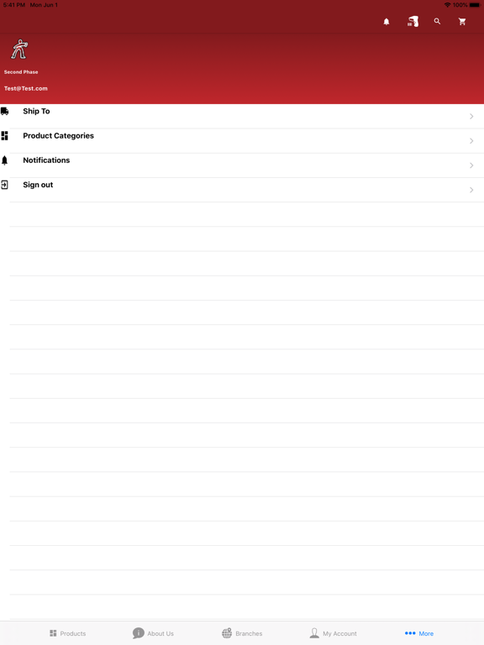484x645 pixels.
Task: Tap the barcode scanner icon
Action: click(x=413, y=21)
